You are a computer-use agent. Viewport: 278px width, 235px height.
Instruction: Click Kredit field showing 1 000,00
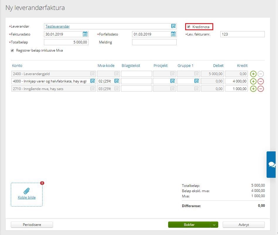click(236, 89)
